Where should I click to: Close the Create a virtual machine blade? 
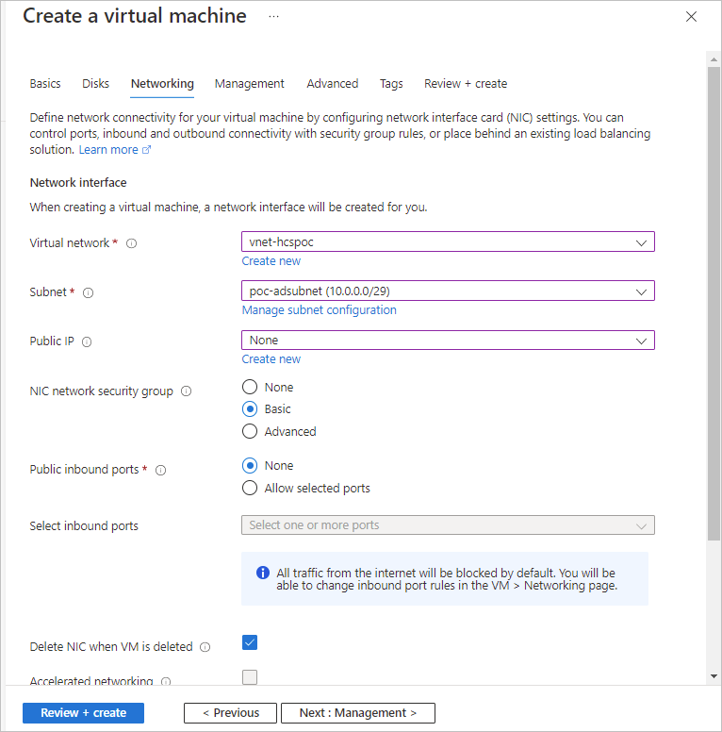691,17
